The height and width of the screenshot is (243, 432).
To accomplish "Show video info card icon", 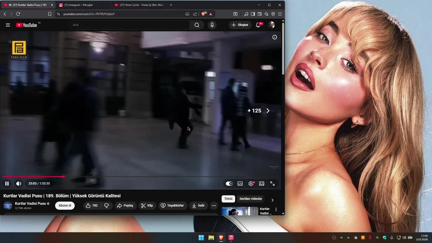I will pyautogui.click(x=275, y=37).
